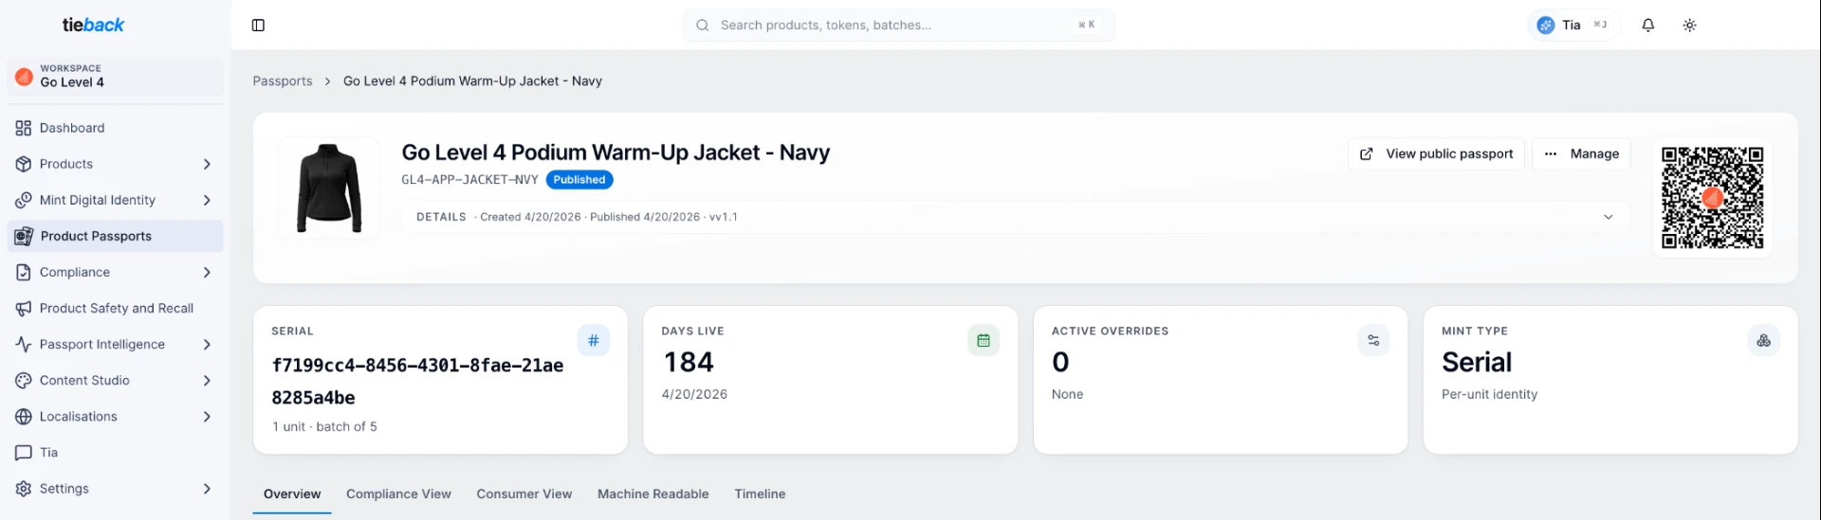The height and width of the screenshot is (520, 1821).
Task: Click the external-link icon on View public passport
Action: click(x=1367, y=153)
